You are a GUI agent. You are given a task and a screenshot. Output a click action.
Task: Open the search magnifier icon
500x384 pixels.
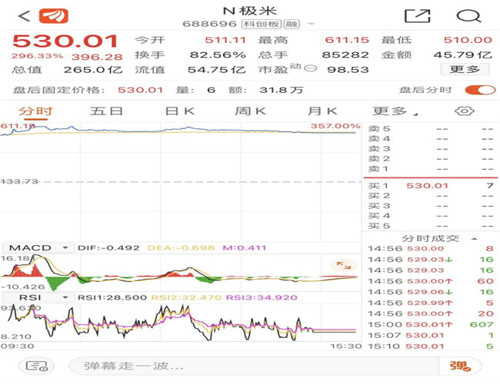click(x=468, y=16)
